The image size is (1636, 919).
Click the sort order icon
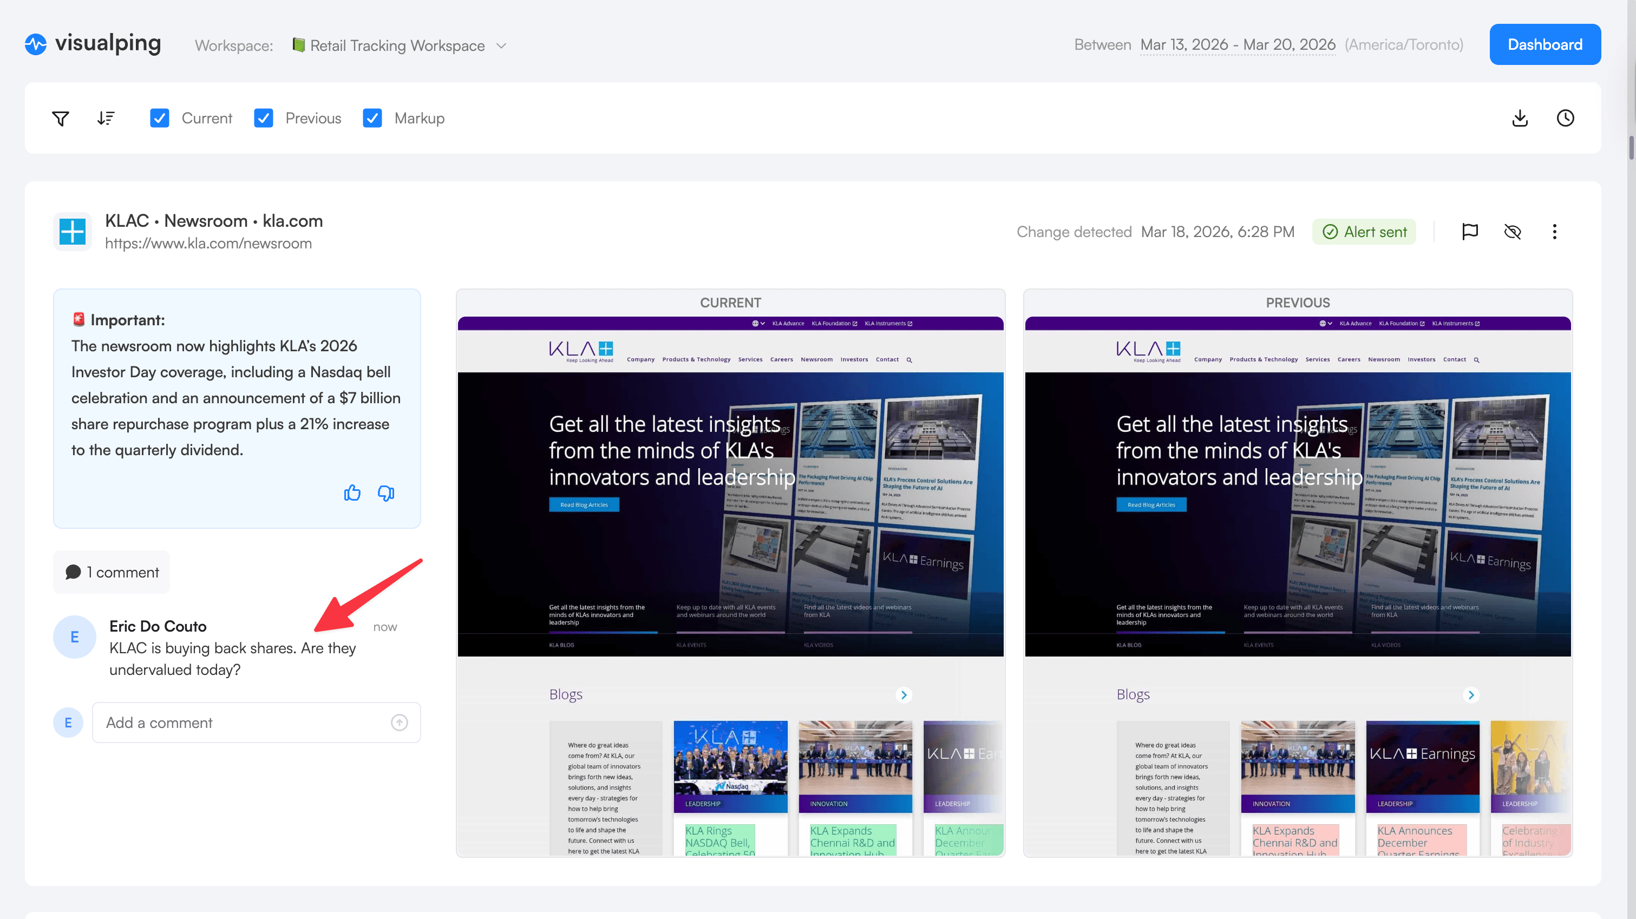pos(106,118)
